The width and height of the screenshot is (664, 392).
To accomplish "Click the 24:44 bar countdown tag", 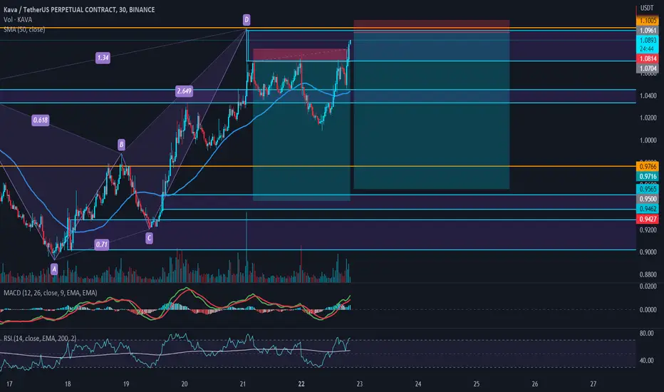I will pos(648,48).
